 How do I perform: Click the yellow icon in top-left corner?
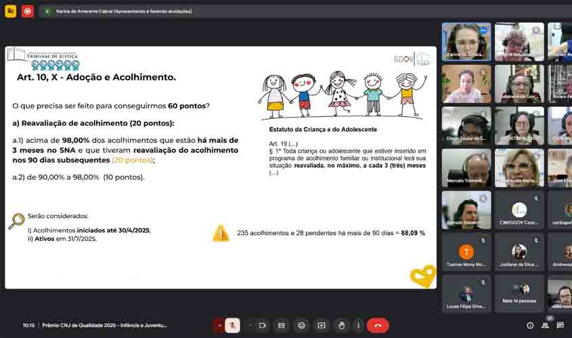pos(10,11)
